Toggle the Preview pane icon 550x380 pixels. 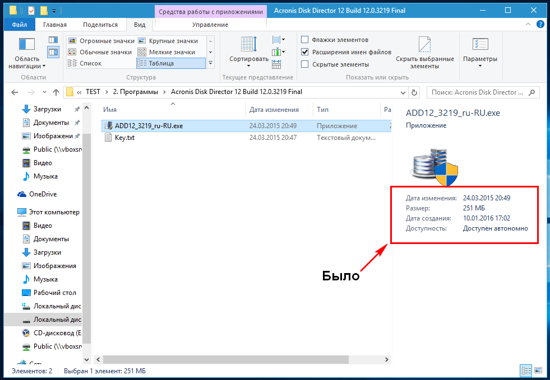point(53,40)
